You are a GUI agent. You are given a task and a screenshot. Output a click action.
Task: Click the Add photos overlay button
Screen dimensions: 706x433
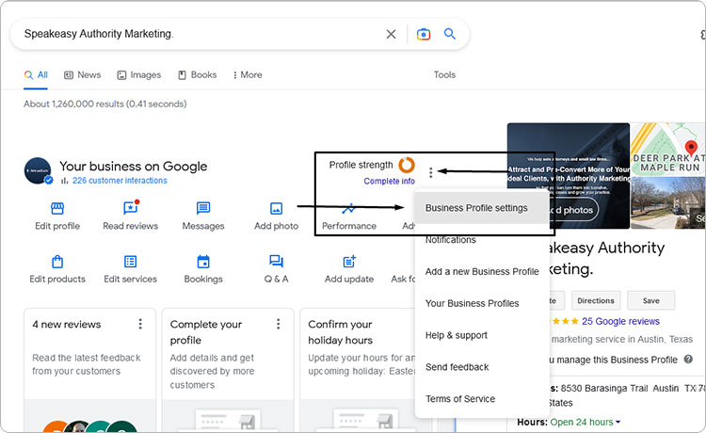tap(572, 210)
